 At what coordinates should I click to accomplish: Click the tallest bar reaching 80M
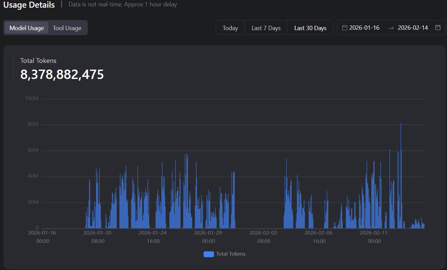click(401, 176)
